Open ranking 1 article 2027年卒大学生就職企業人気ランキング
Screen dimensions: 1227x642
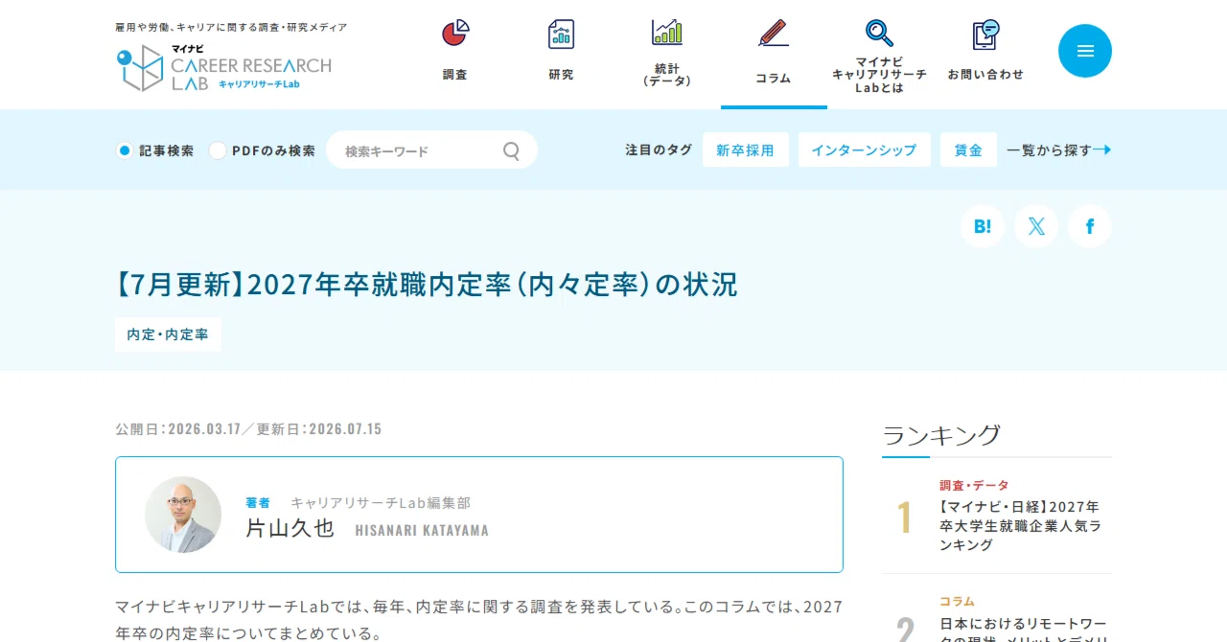point(1020,525)
